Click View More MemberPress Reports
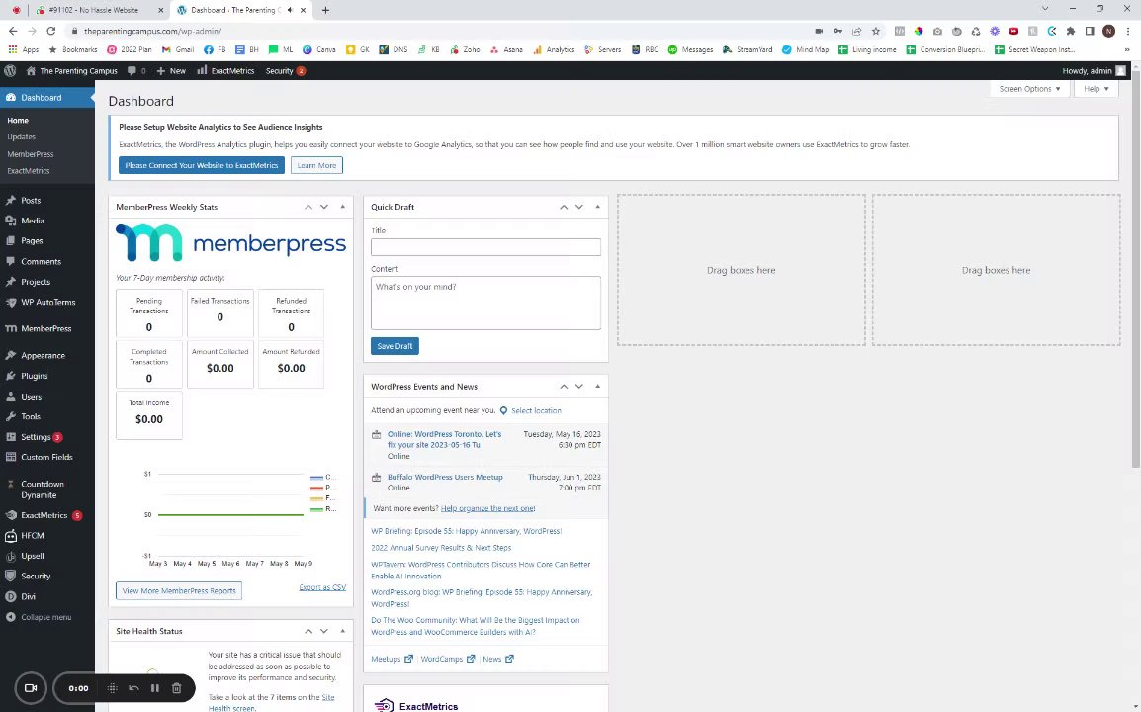Screen dimensions: 1141x712 tap(179, 591)
